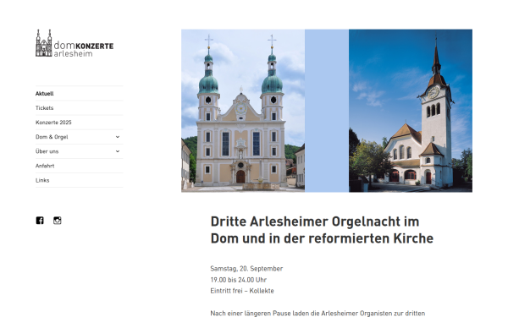
Task: Open the Tickets page
Action: coord(44,108)
